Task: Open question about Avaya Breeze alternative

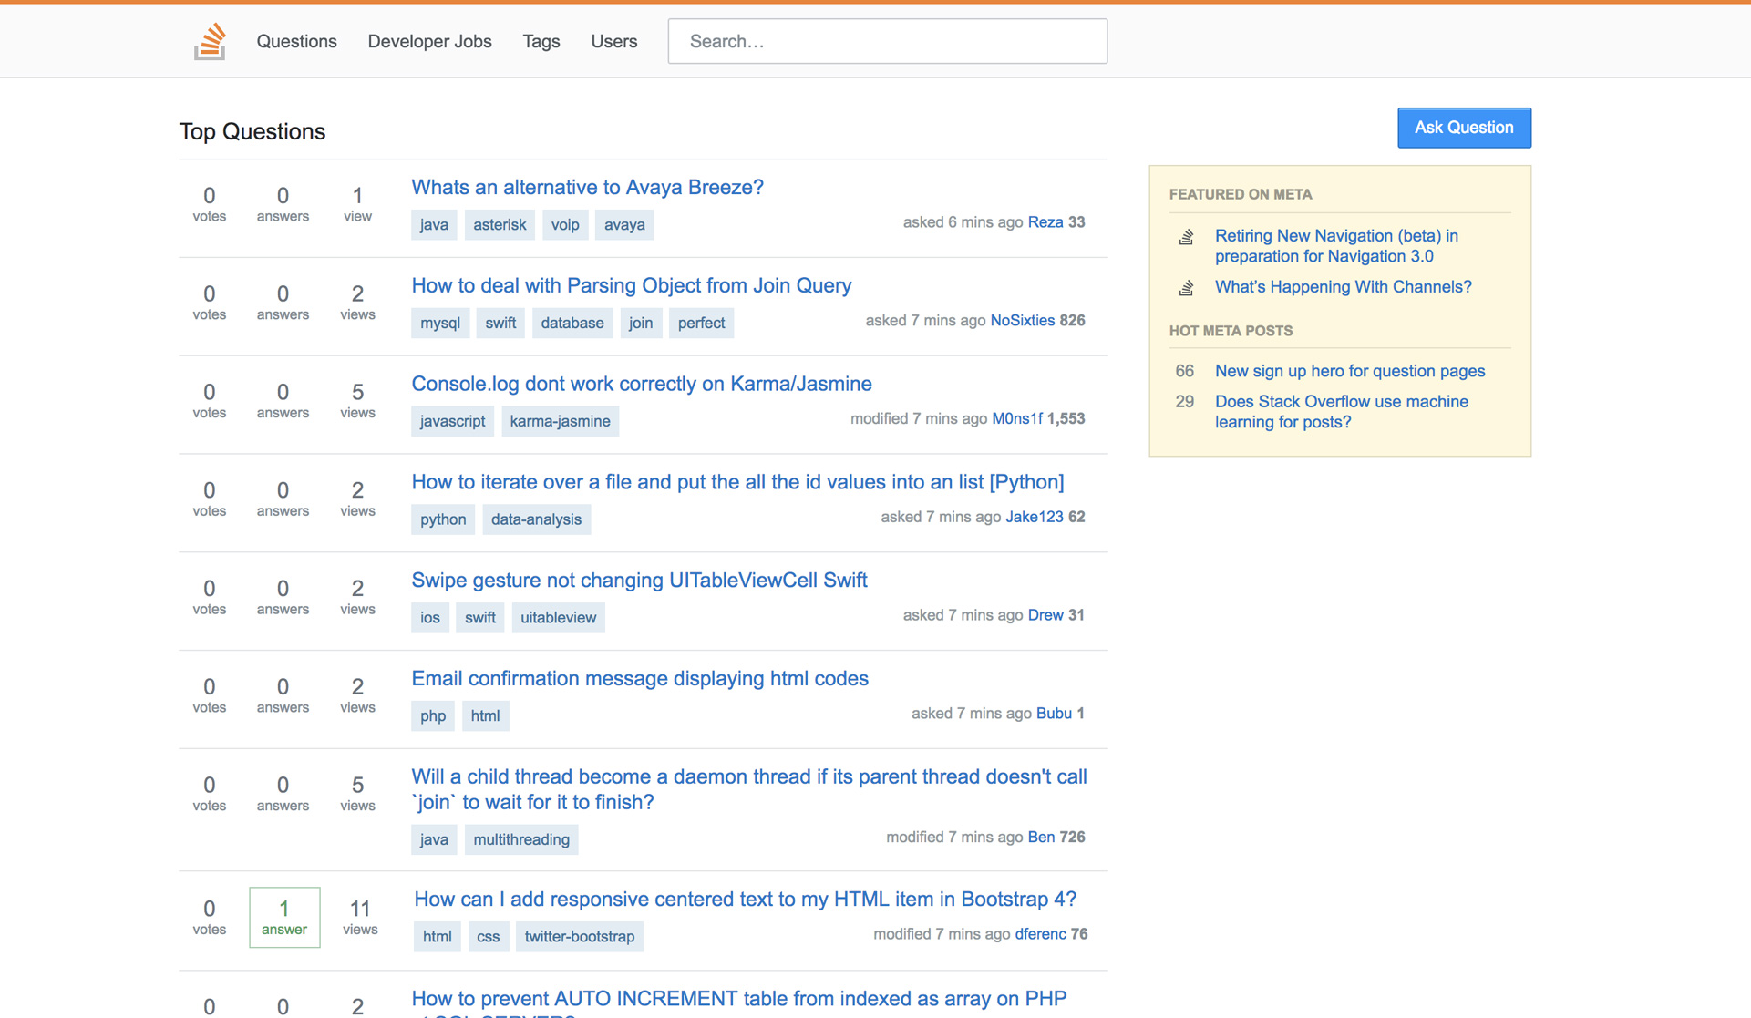Action: coord(587,187)
